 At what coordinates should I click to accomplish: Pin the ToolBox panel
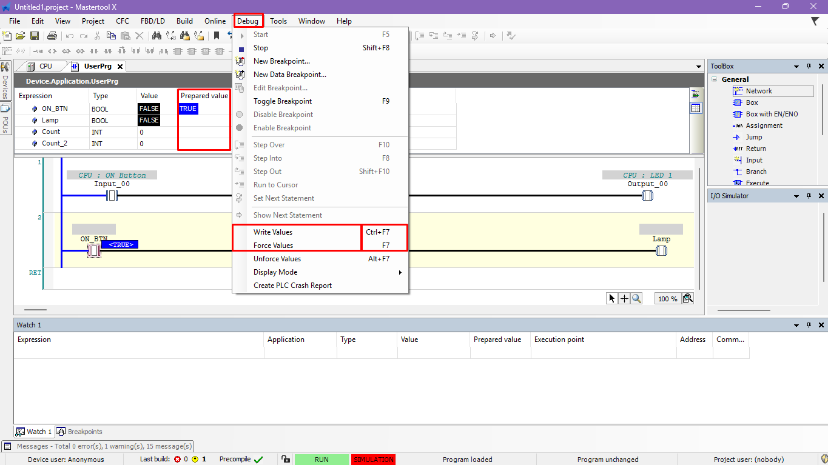[x=809, y=67]
